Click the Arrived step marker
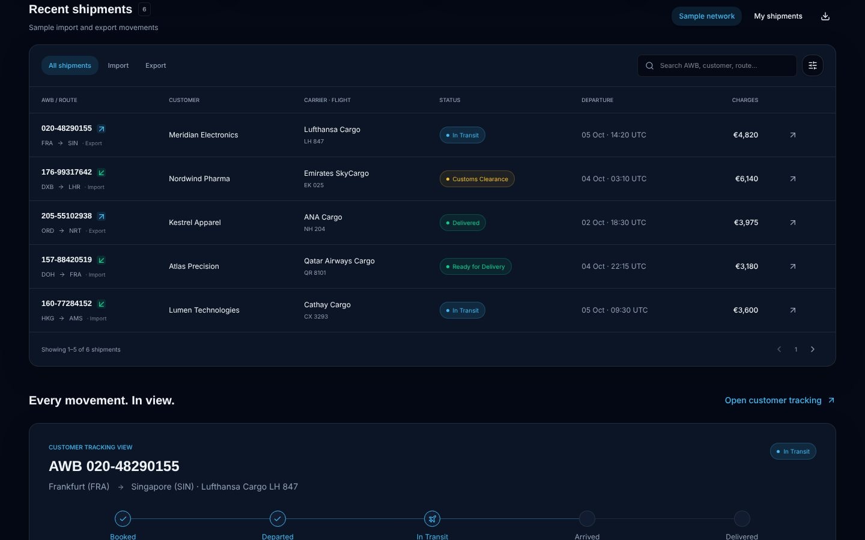The height and width of the screenshot is (540, 865). click(587, 518)
